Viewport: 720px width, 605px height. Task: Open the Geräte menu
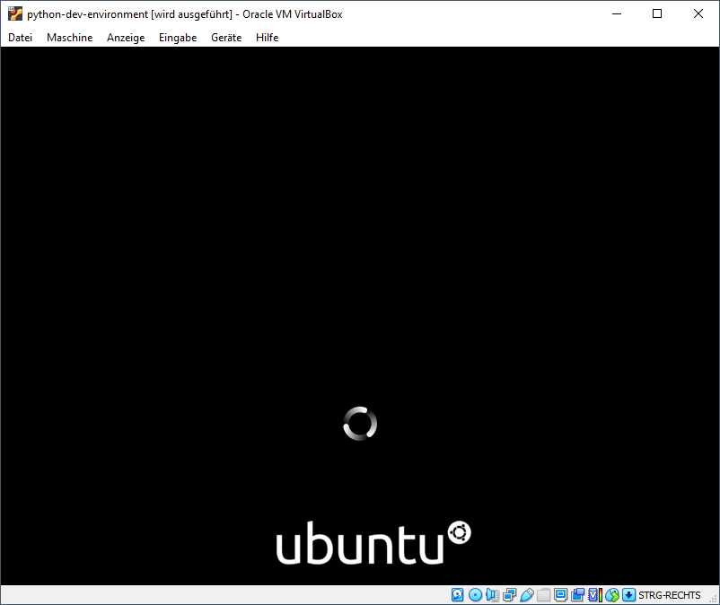tap(225, 37)
